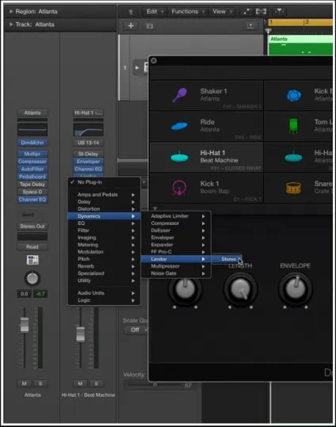Open the Reverb plug-in submenu
The height and width of the screenshot is (427, 336).
pos(104,266)
